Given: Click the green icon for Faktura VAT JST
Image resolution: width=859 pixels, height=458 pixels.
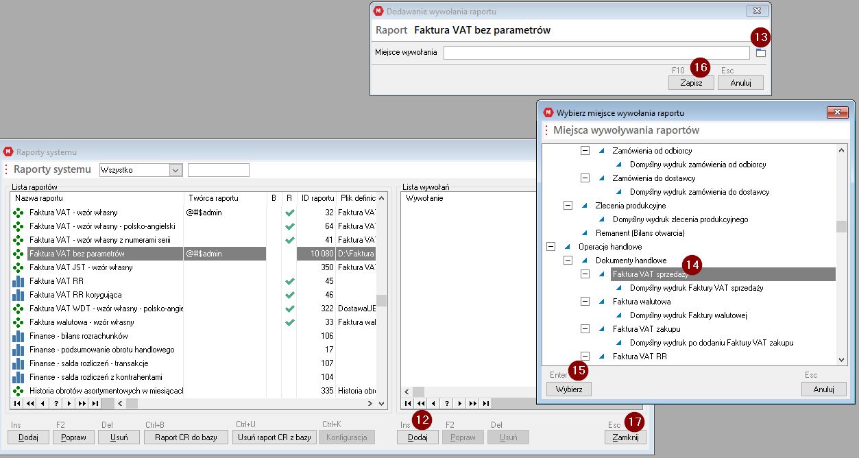Looking at the screenshot, I should [19, 267].
